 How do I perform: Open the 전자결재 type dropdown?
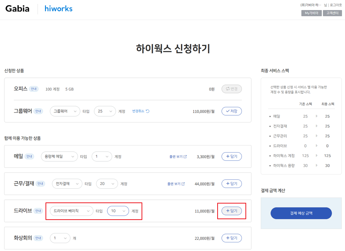[67, 184]
